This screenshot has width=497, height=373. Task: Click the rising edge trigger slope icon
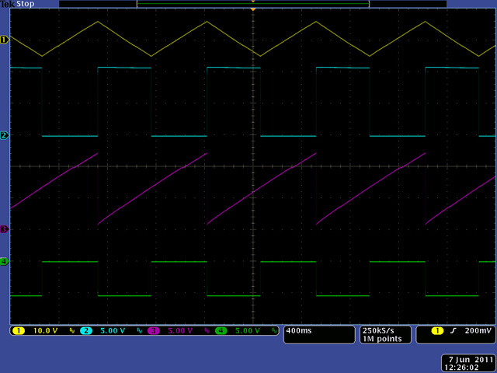[451, 331]
